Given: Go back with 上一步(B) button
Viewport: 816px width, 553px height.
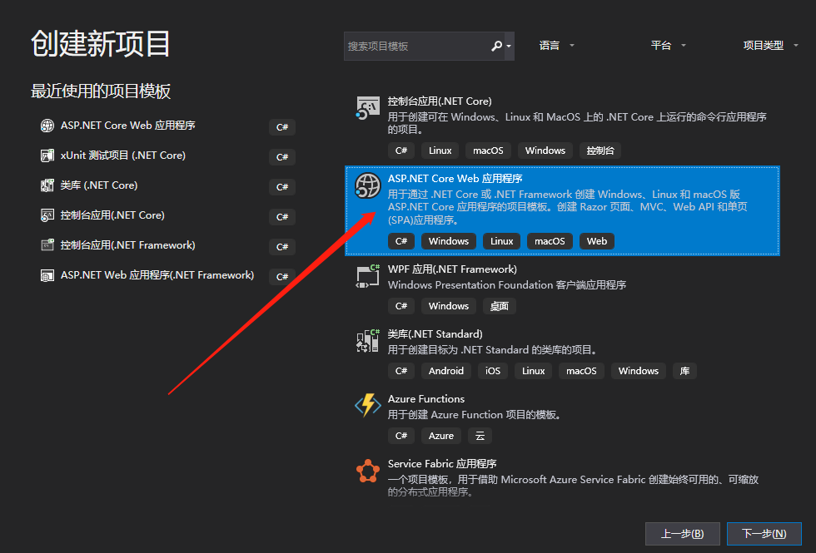Looking at the screenshot, I should (x=682, y=534).
